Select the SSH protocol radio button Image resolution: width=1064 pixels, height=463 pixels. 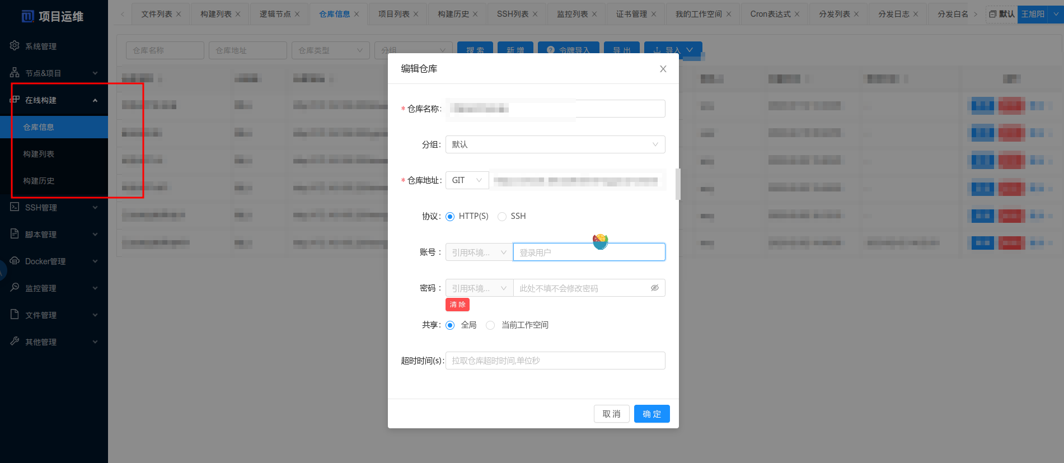(502, 217)
